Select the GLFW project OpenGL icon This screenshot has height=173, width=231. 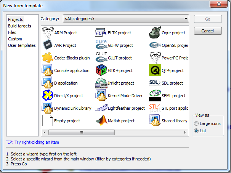(x=101, y=45)
